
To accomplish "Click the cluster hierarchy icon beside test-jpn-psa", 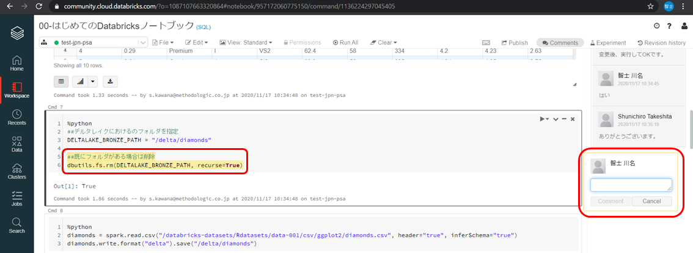I will coord(44,43).
